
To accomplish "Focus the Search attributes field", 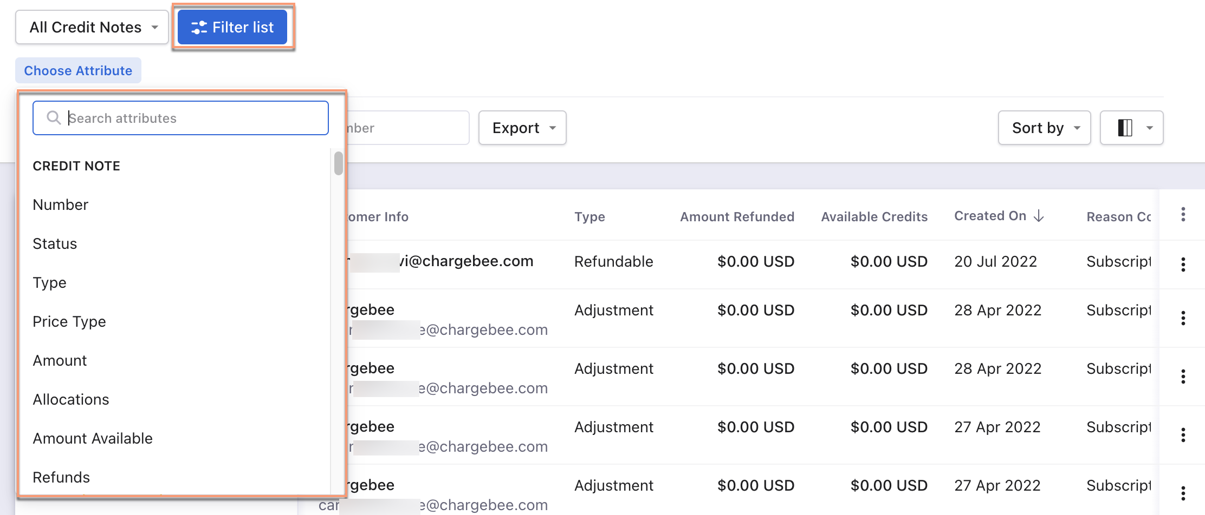I will [190, 118].
